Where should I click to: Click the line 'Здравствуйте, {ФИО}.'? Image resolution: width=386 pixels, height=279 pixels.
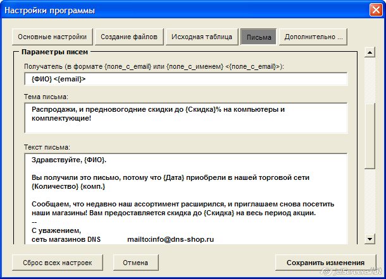click(x=69, y=160)
